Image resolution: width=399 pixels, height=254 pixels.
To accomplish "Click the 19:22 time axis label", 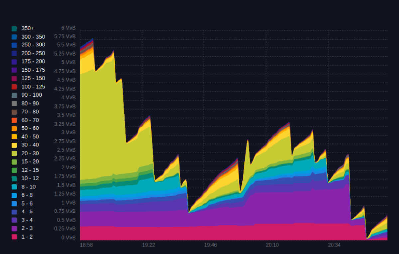I will coord(148,245).
